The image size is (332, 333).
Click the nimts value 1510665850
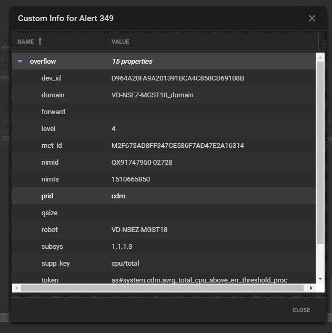130,179
